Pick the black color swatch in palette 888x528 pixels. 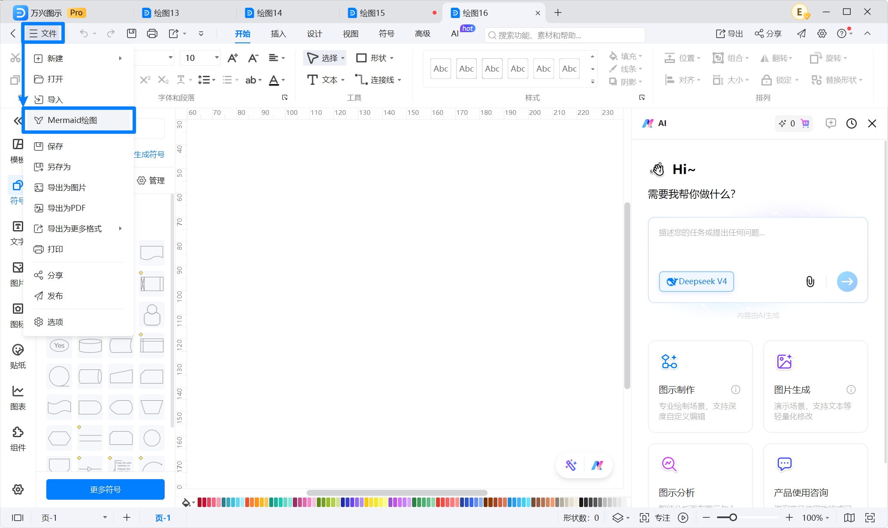coord(581,502)
